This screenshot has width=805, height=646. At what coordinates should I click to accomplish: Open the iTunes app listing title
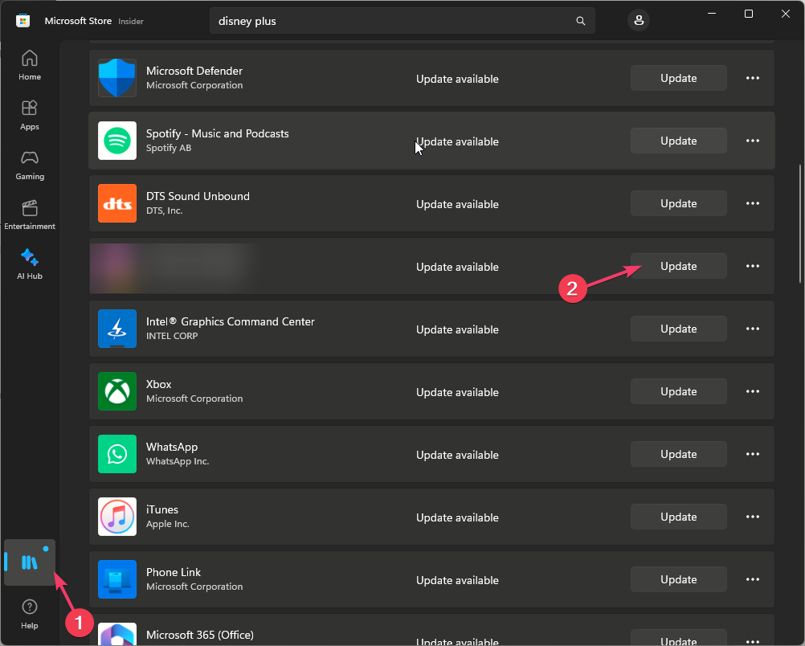(x=162, y=509)
